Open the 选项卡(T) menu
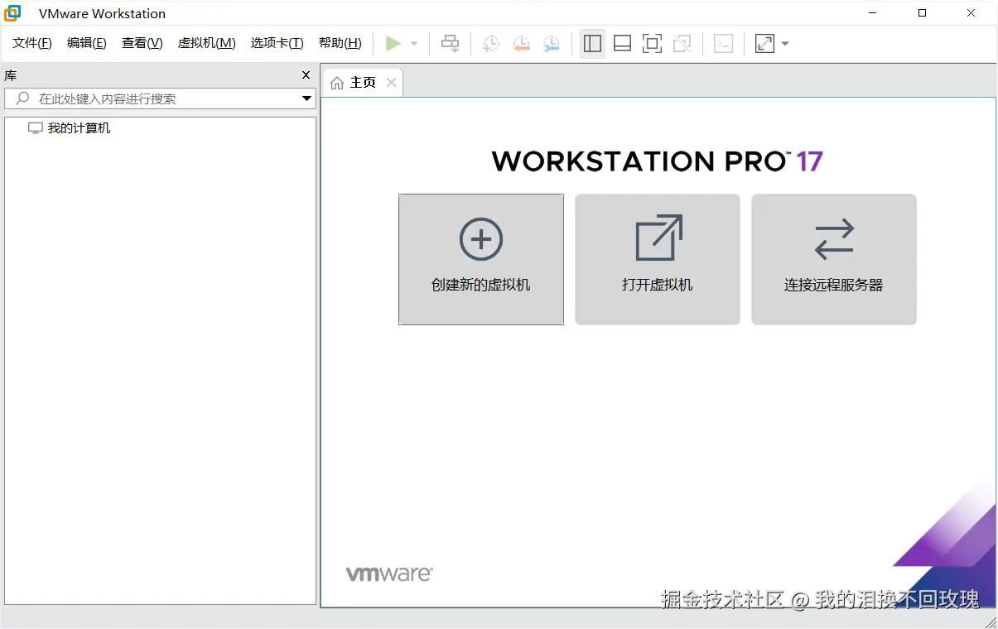This screenshot has height=629, width=998. tap(277, 43)
